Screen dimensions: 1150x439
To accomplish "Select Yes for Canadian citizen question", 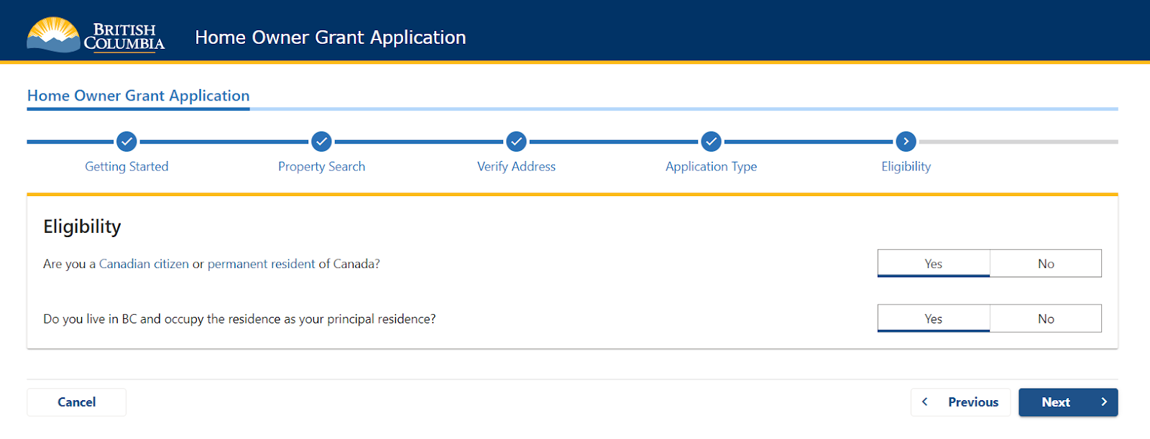I will click(934, 264).
